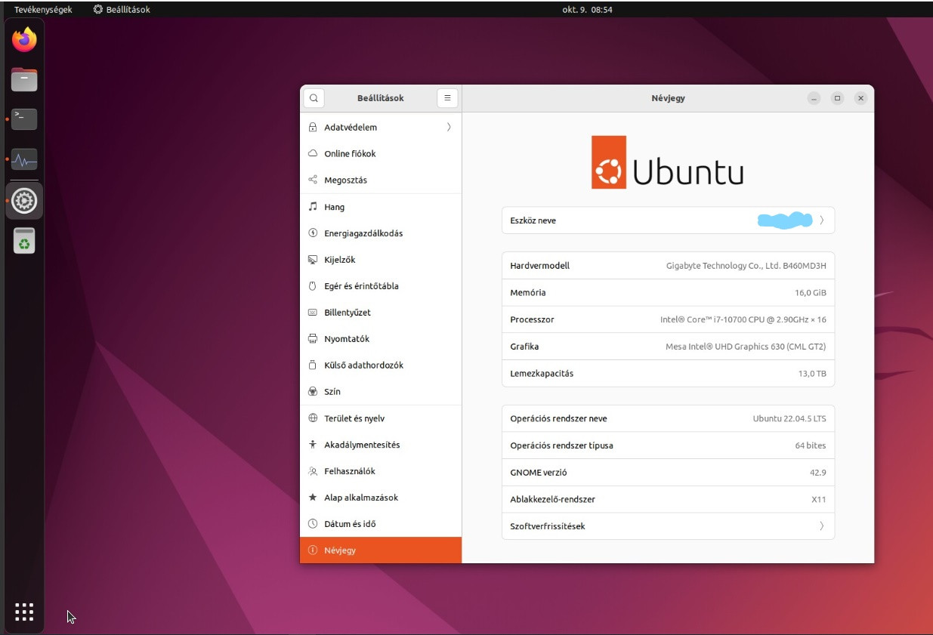This screenshot has height=635, width=933.
Task: Click the search icon in Beállítások header
Action: point(314,98)
